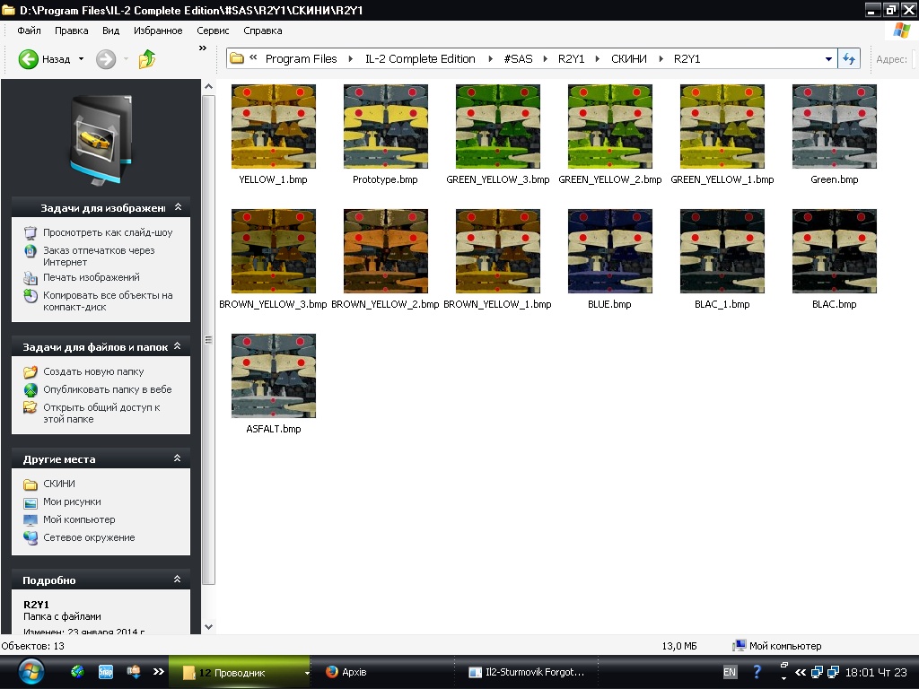Select the BLAC.bmp thumbnail
This screenshot has height=689, width=919.
point(835,251)
